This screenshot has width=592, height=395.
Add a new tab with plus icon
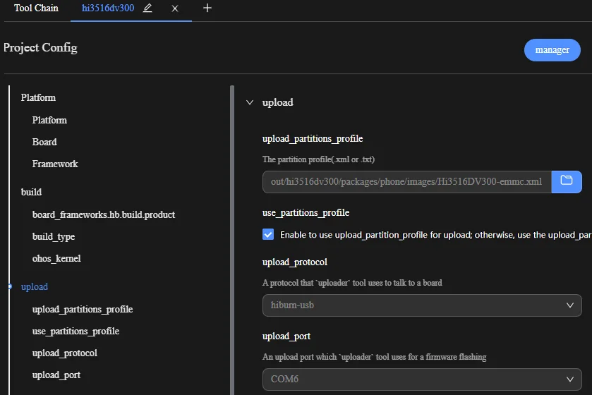(207, 8)
